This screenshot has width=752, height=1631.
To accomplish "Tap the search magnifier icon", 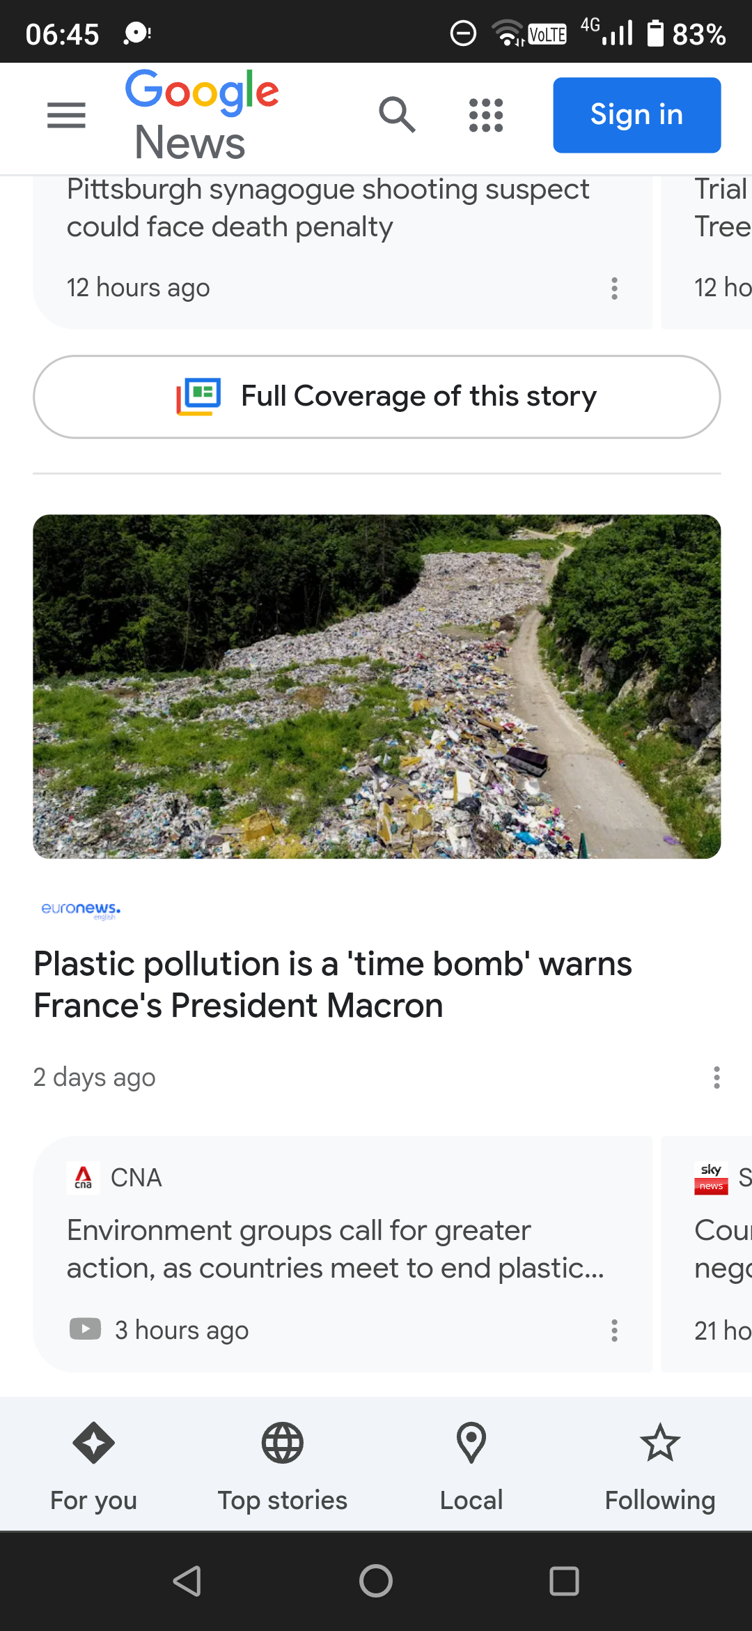I will (397, 115).
